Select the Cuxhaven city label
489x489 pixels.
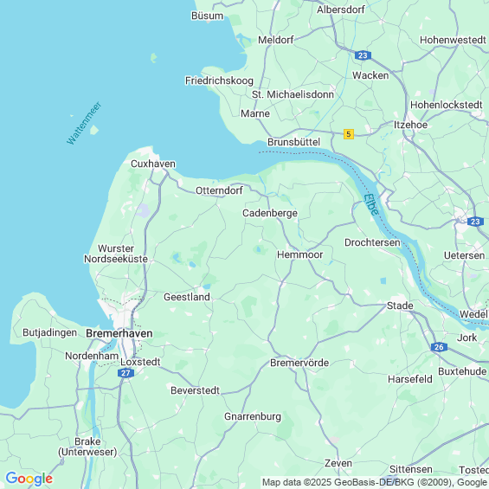(153, 164)
